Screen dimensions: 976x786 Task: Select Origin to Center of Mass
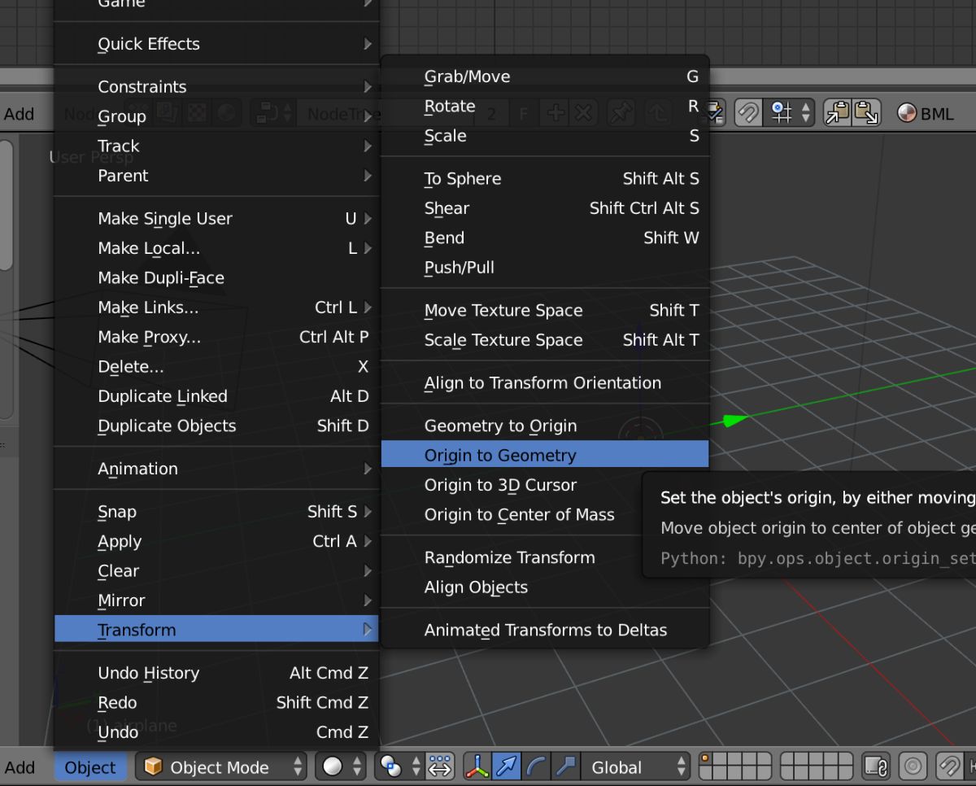(x=545, y=514)
